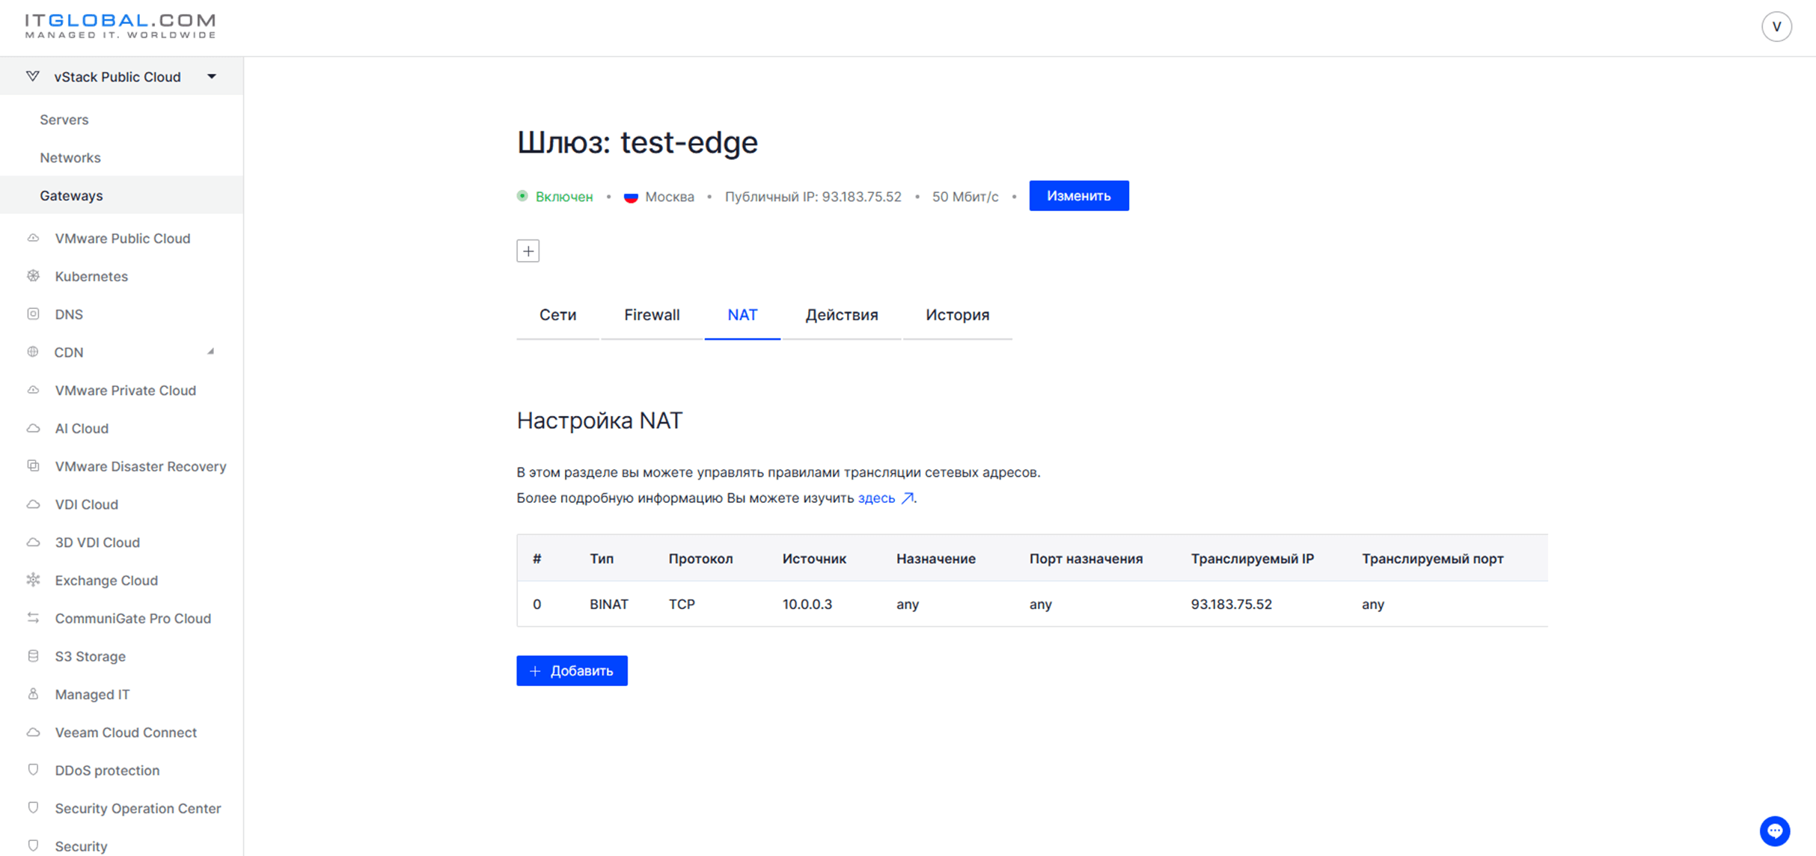The image size is (1816, 856).
Task: Open the Managed IT menu label
Action: [x=92, y=694]
